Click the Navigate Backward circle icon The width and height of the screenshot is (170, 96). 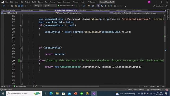[4, 6]
